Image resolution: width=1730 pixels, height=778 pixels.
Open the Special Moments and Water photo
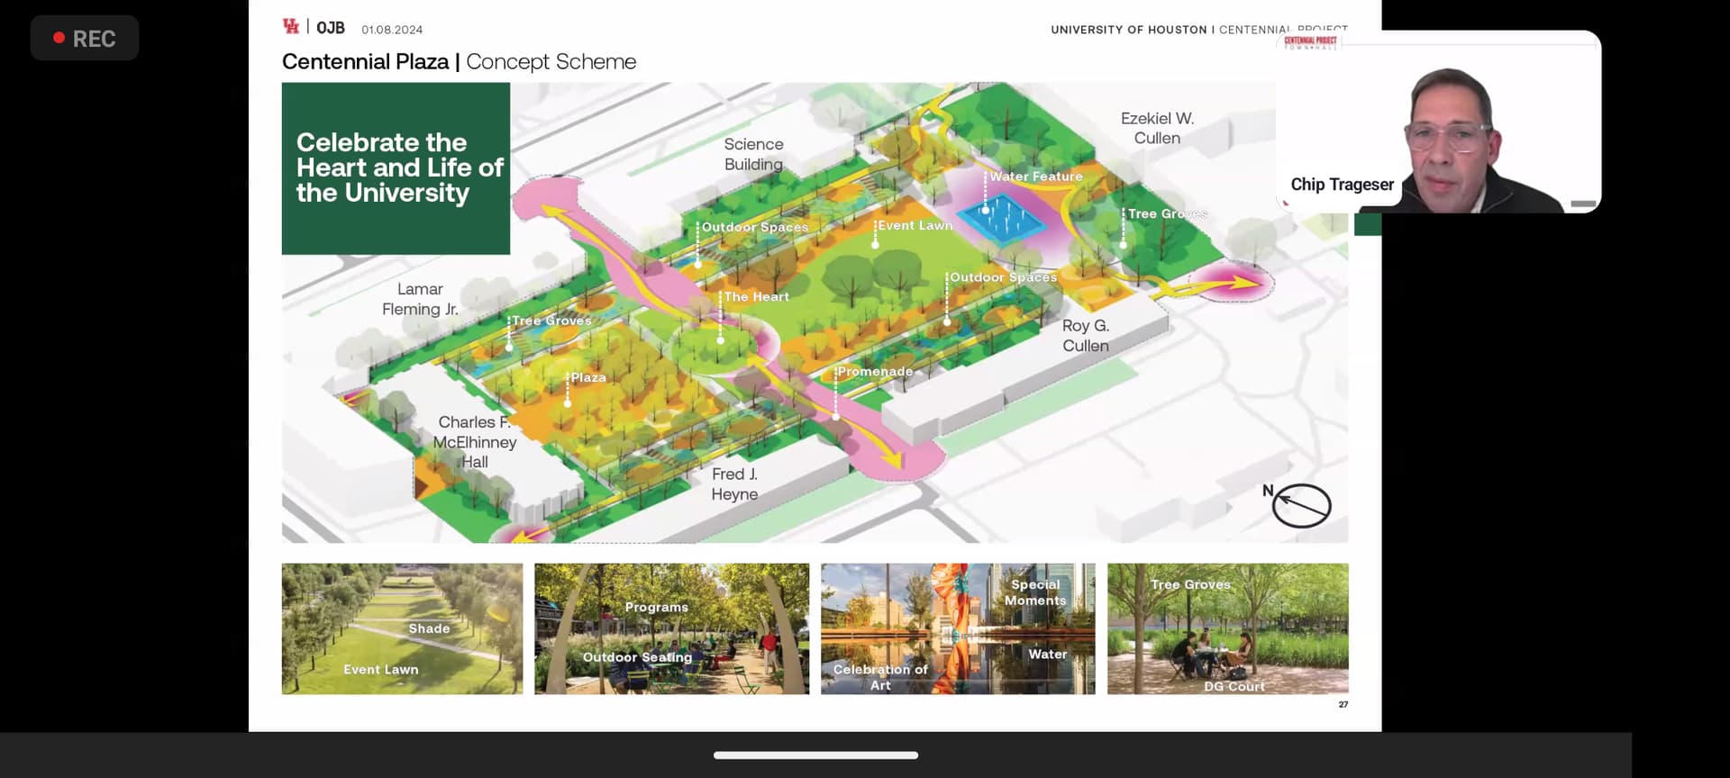[x=958, y=629]
